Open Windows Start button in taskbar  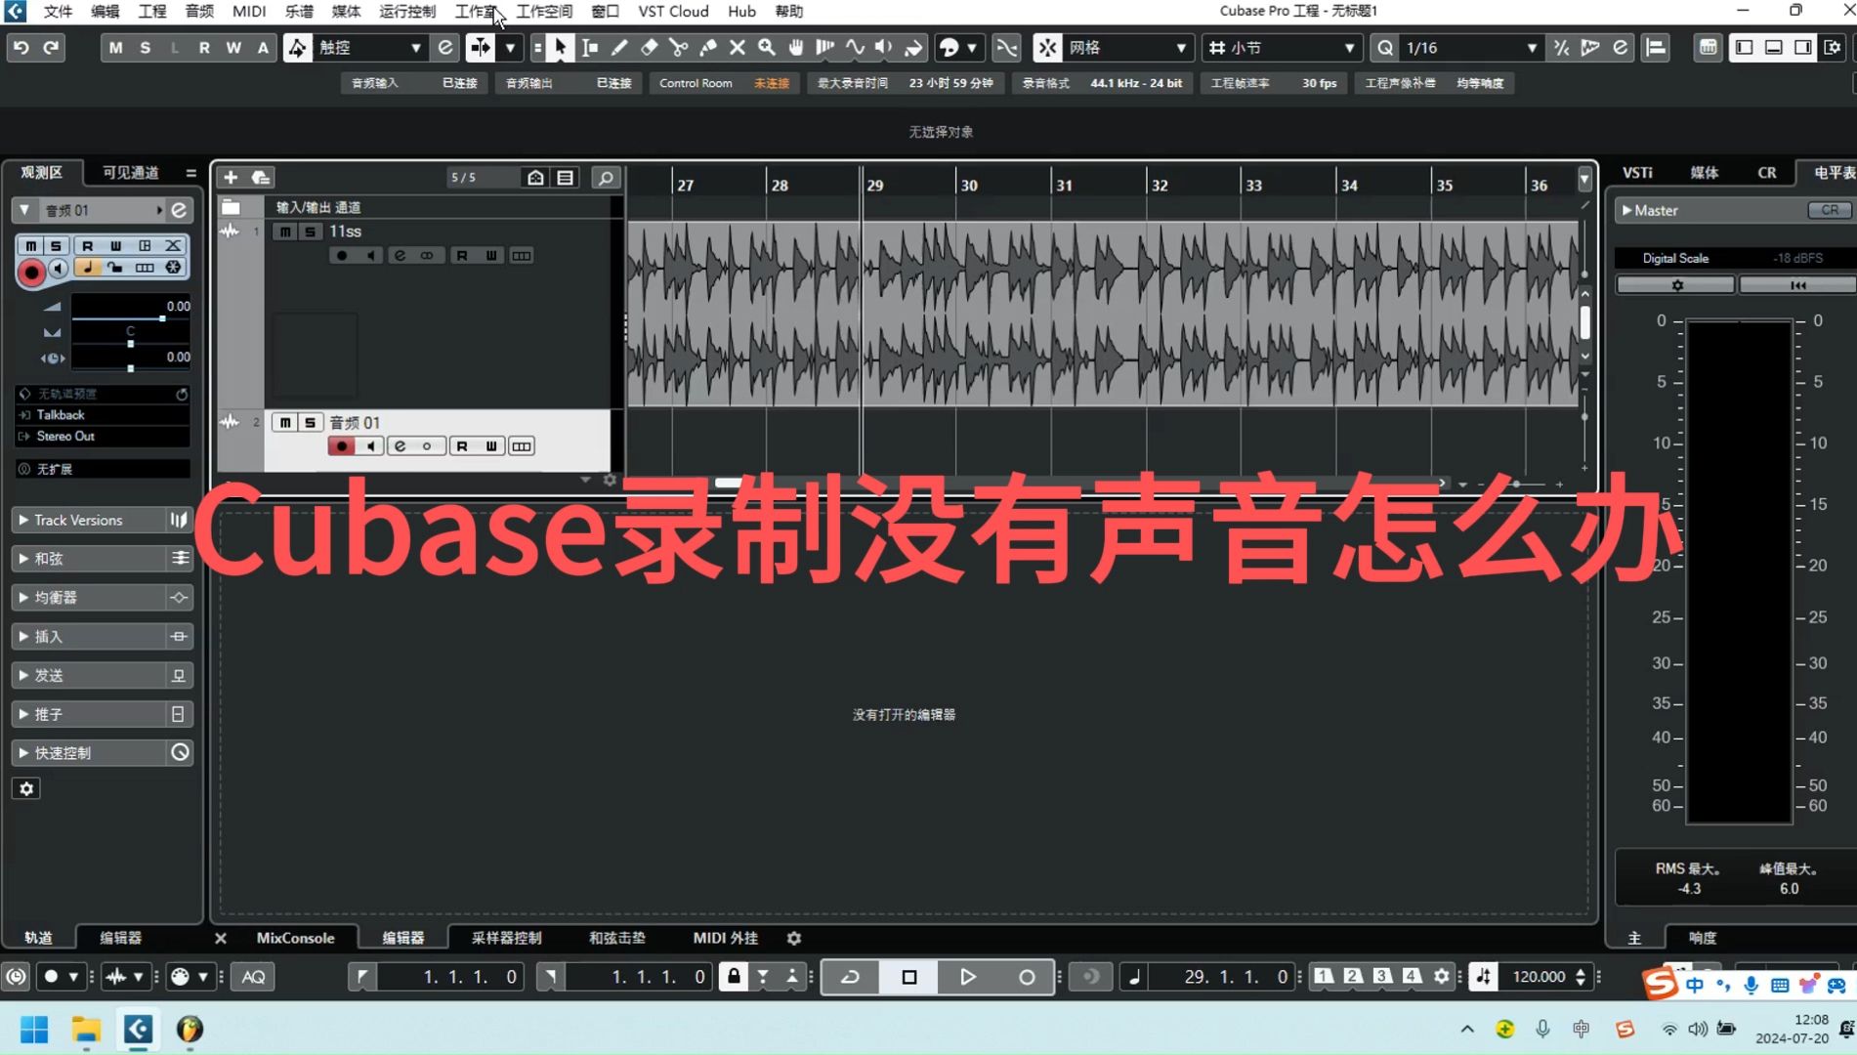[34, 1029]
